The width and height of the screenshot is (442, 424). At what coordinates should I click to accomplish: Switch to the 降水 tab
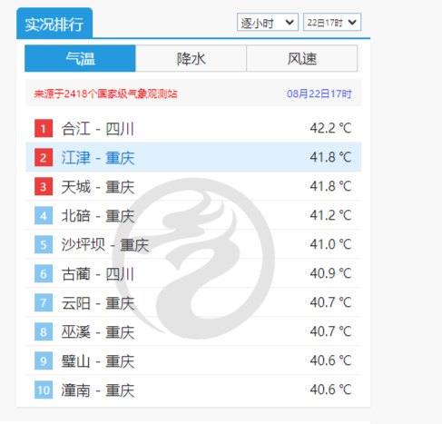pos(191,58)
